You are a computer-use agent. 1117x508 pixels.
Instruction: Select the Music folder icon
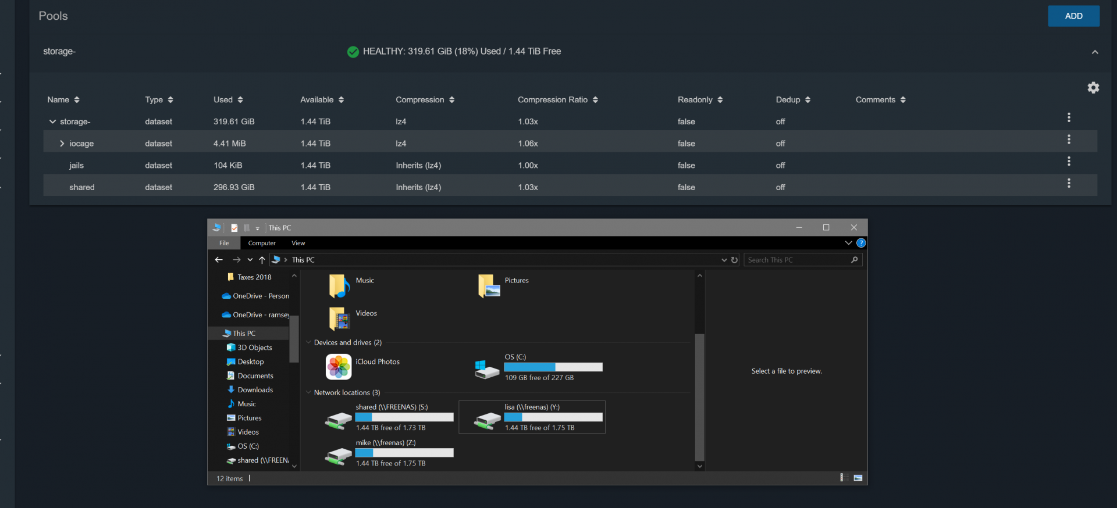point(339,285)
